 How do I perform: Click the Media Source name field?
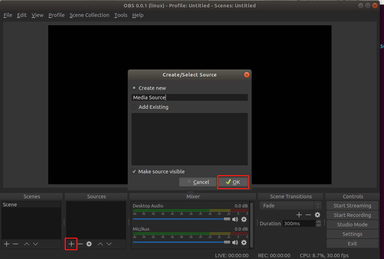click(x=190, y=98)
